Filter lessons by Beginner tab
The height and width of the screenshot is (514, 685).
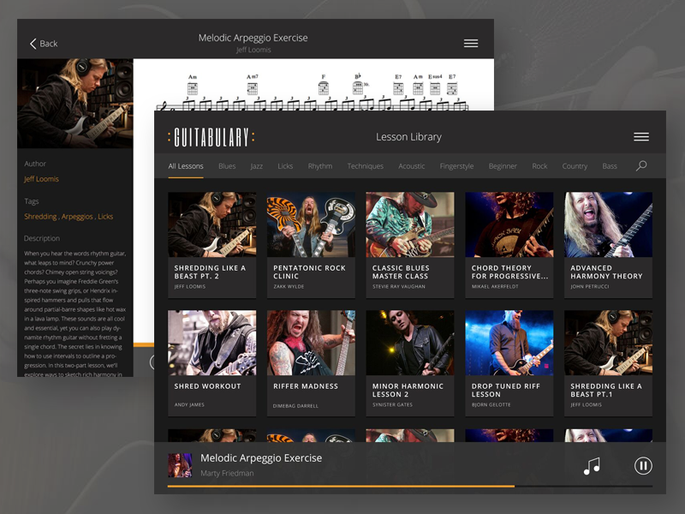pyautogui.click(x=503, y=166)
